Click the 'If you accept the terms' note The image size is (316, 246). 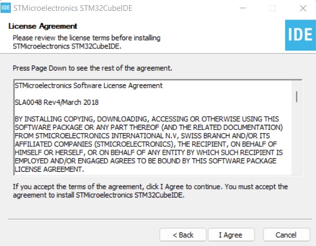(150, 190)
